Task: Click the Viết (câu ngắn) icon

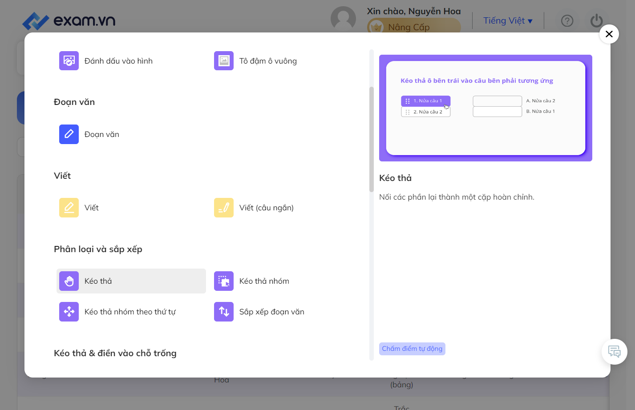Action: coord(224,208)
